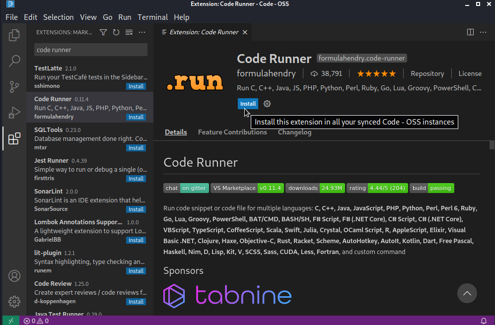The width and height of the screenshot is (495, 325).
Task: Click the code runner search field
Action: [x=90, y=50]
